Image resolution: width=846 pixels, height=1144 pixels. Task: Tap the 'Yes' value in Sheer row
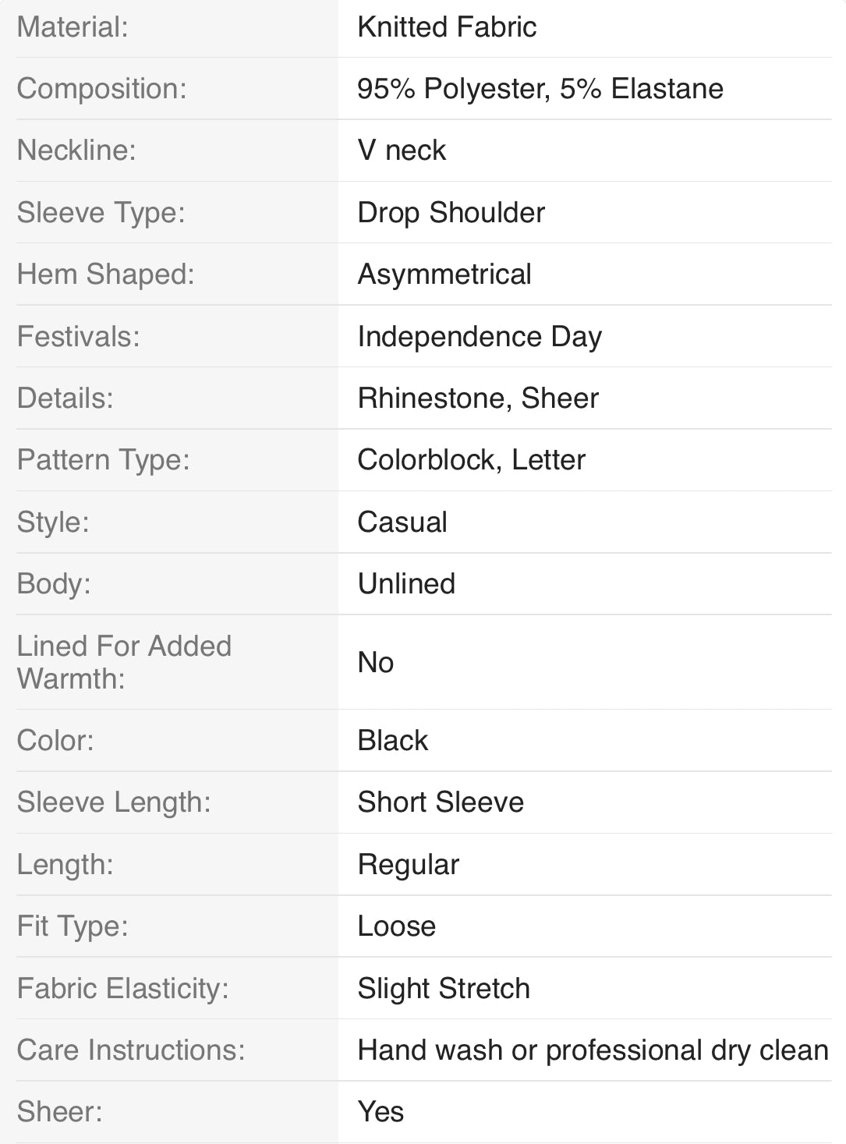pyautogui.click(x=381, y=1112)
